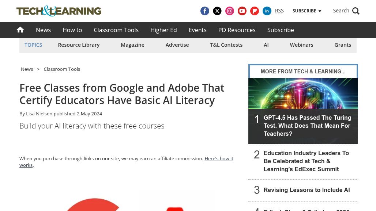Open the GPT-4.5 Turing Test article

(x=307, y=126)
